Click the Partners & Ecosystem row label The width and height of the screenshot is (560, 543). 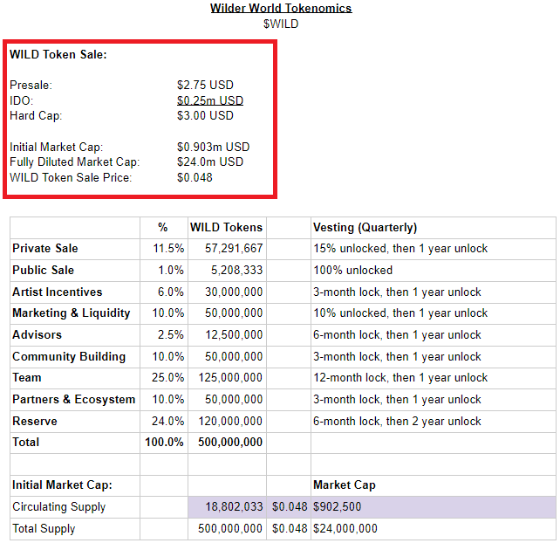tap(74, 400)
